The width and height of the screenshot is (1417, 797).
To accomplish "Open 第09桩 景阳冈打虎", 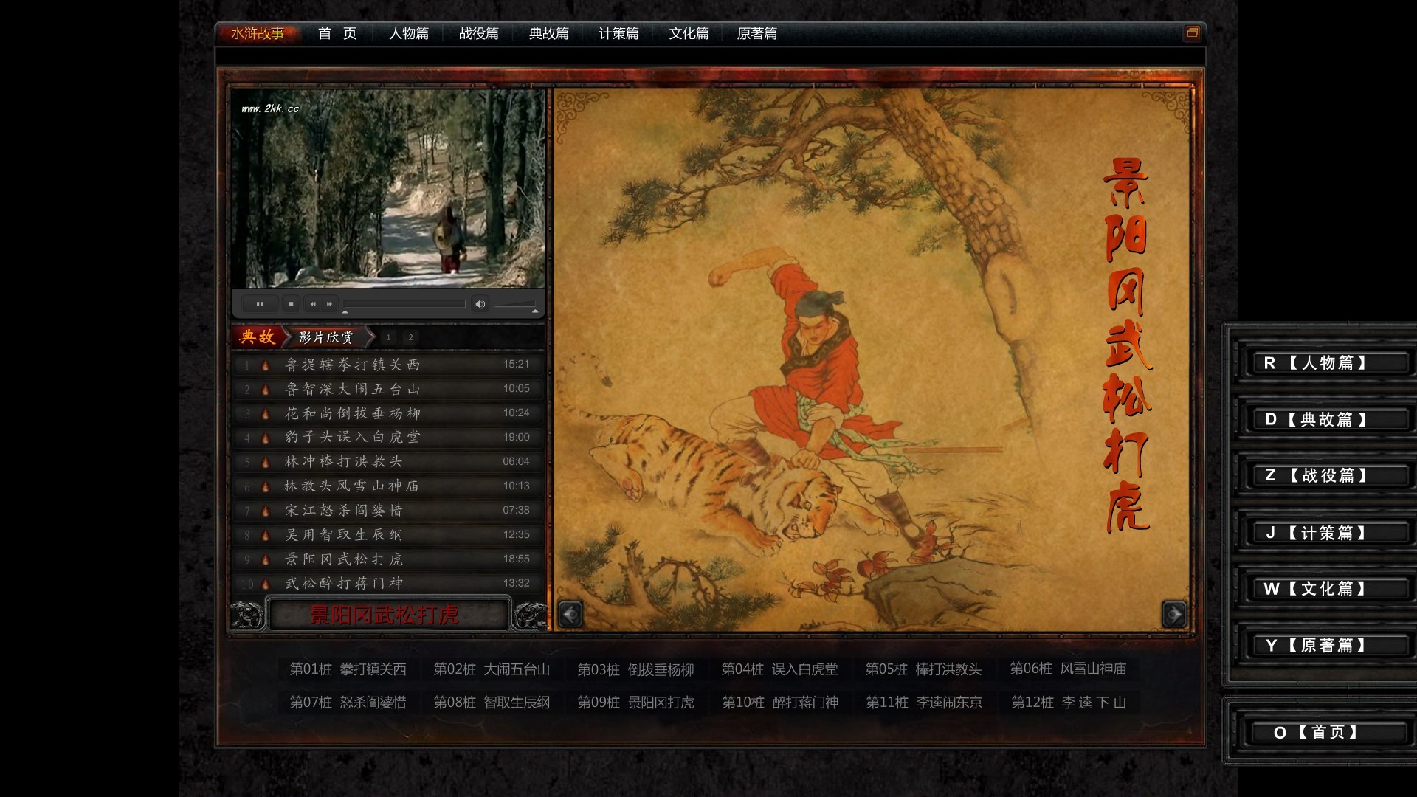I will [635, 703].
